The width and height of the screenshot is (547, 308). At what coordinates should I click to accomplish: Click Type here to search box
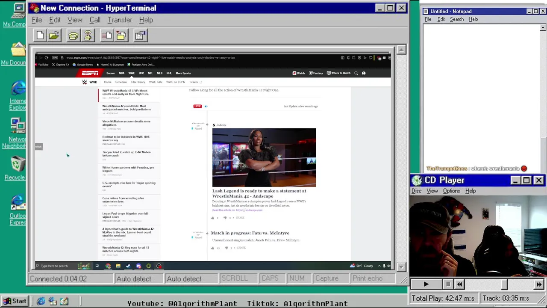pyautogui.click(x=55, y=266)
